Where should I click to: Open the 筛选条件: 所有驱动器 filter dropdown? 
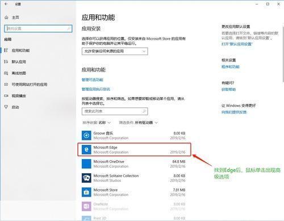click(138, 123)
